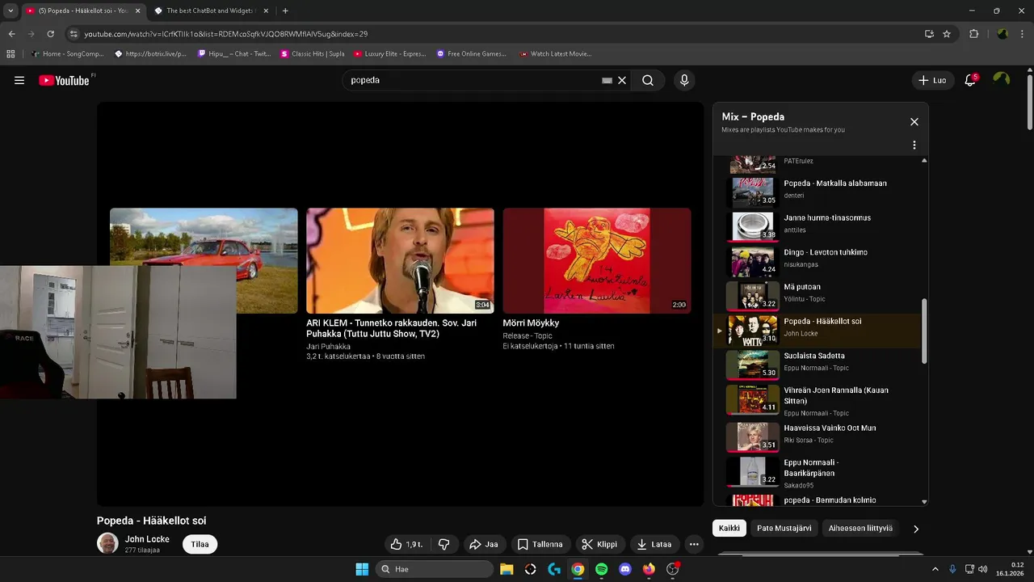
Task: Play 'Haaveissa Vainko Oot Mun' from the mix
Action: (x=819, y=436)
